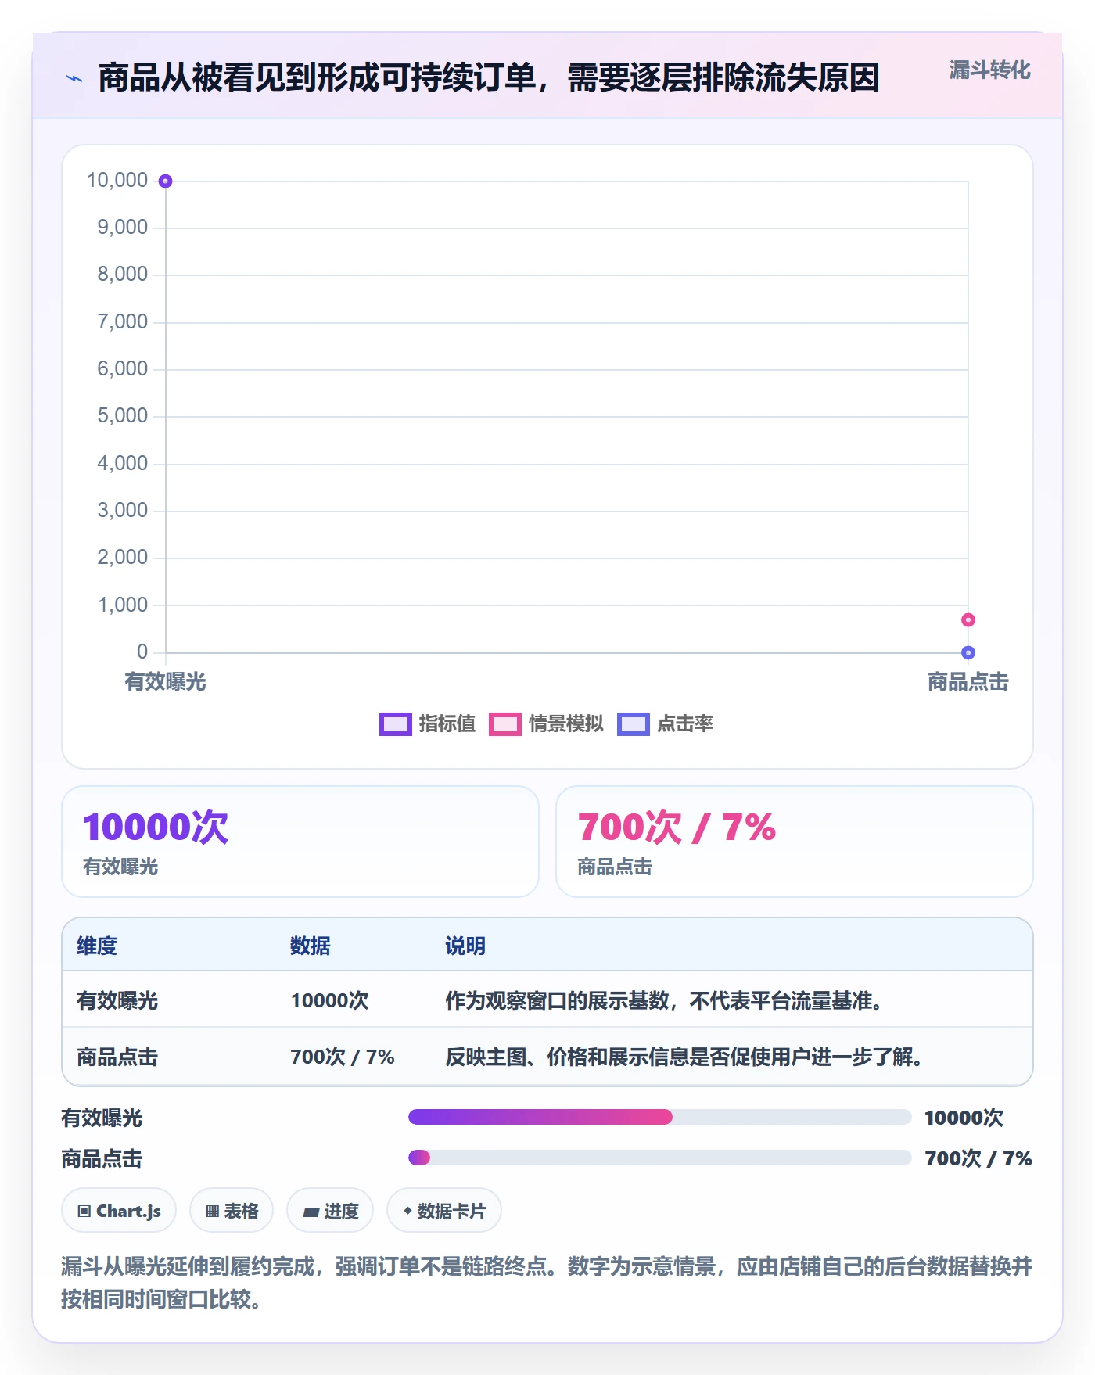1095x1375 pixels.
Task: Click the blue data point at zero
Action: pyautogui.click(x=968, y=652)
